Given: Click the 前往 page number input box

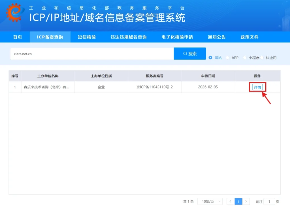Looking at the screenshot, I should point(269,201).
